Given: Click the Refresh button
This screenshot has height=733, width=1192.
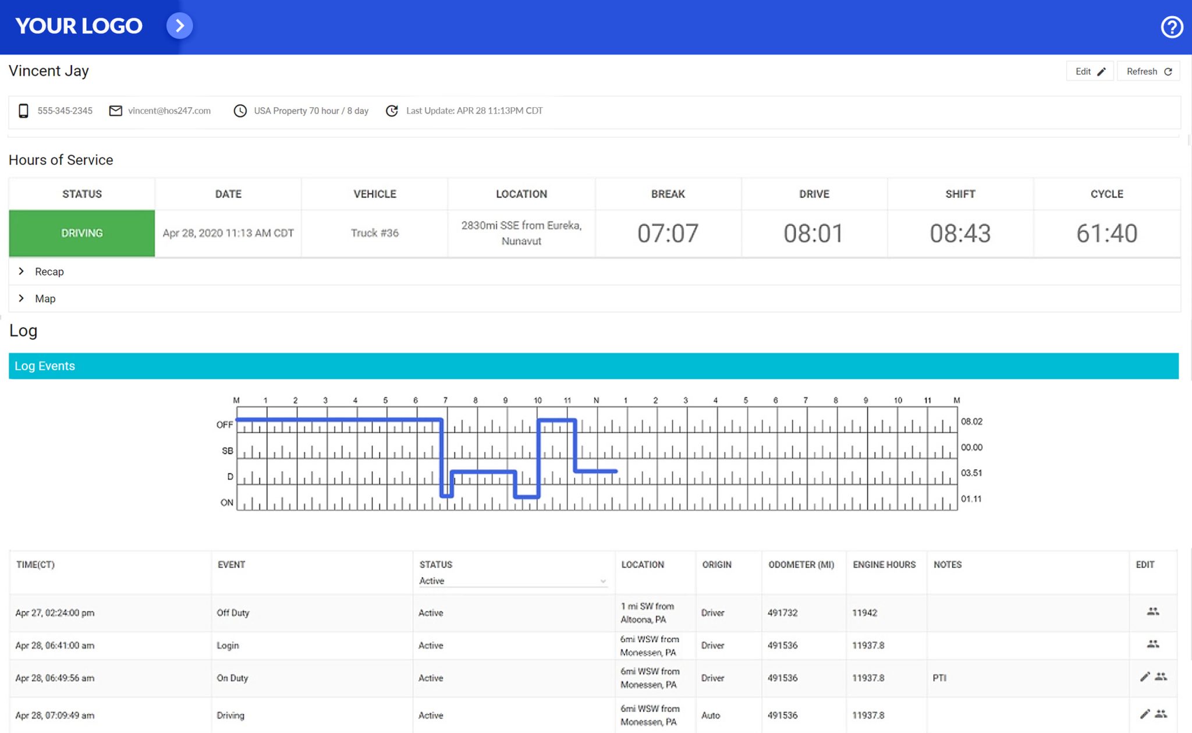Looking at the screenshot, I should pos(1149,71).
